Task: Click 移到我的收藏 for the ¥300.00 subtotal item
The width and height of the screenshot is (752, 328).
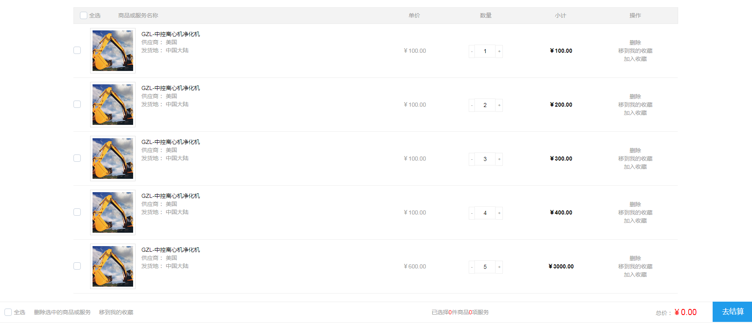Action: 635,159
